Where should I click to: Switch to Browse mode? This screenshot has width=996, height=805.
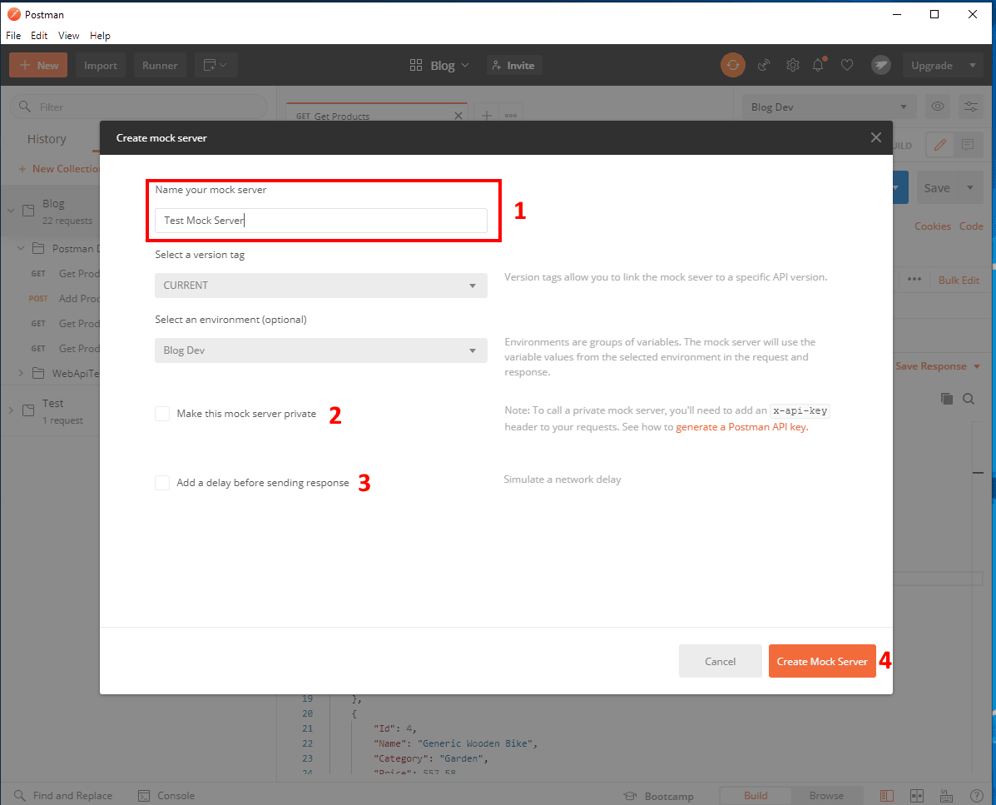pos(826,796)
